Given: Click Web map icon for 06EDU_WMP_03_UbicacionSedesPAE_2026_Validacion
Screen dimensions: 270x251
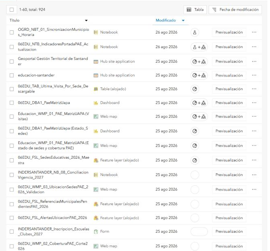Looking at the screenshot, I should point(96,189).
